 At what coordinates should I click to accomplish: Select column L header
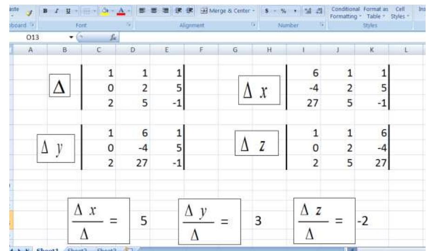[x=406, y=50]
